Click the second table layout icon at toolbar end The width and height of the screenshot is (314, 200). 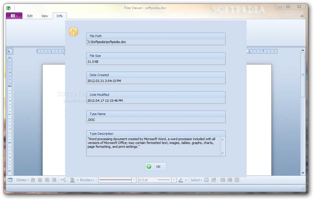pyautogui.click(x=230, y=180)
